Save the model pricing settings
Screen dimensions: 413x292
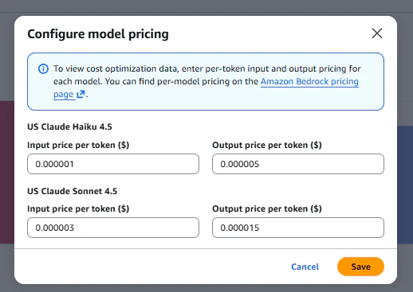pyautogui.click(x=360, y=267)
